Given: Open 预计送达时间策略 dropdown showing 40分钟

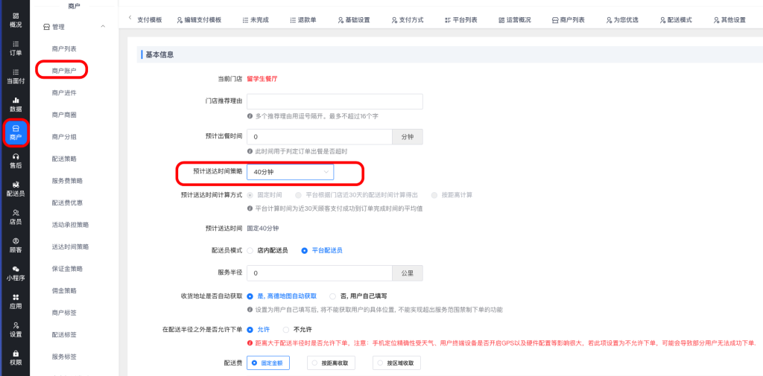Looking at the screenshot, I should pos(291,173).
